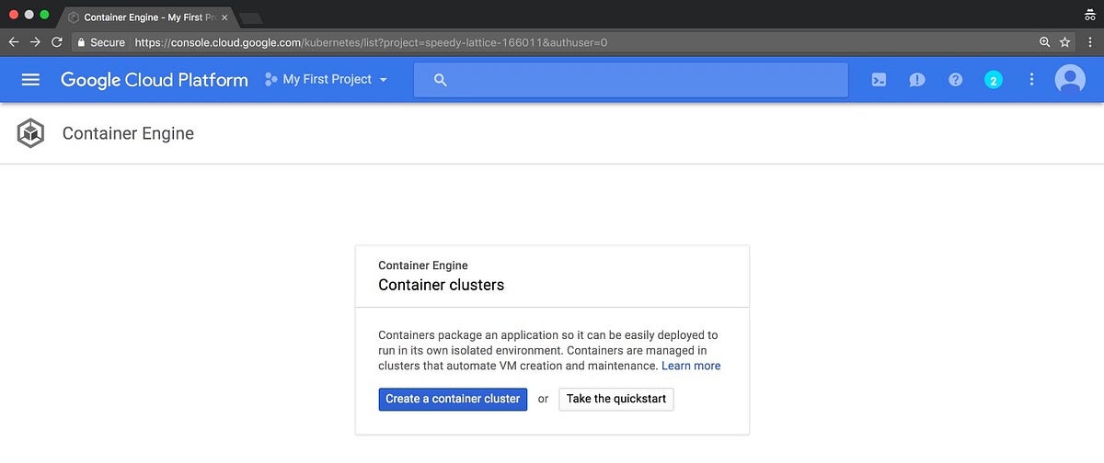Open the alert feedback icon

(917, 80)
